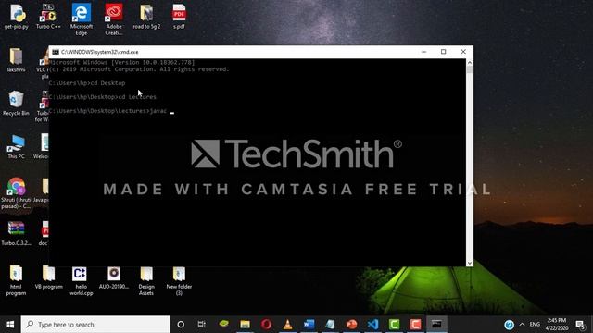Open AUD-20190 audio file
Image resolution: width=593 pixels, height=333 pixels.
coord(114,277)
